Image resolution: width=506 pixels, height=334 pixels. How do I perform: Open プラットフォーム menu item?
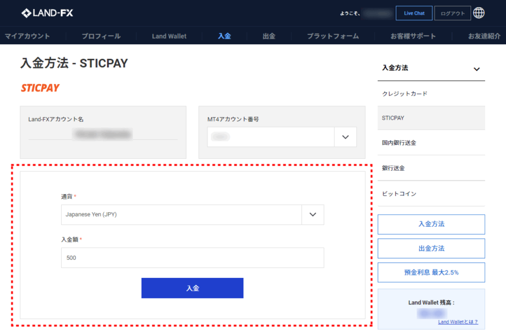coord(333,36)
